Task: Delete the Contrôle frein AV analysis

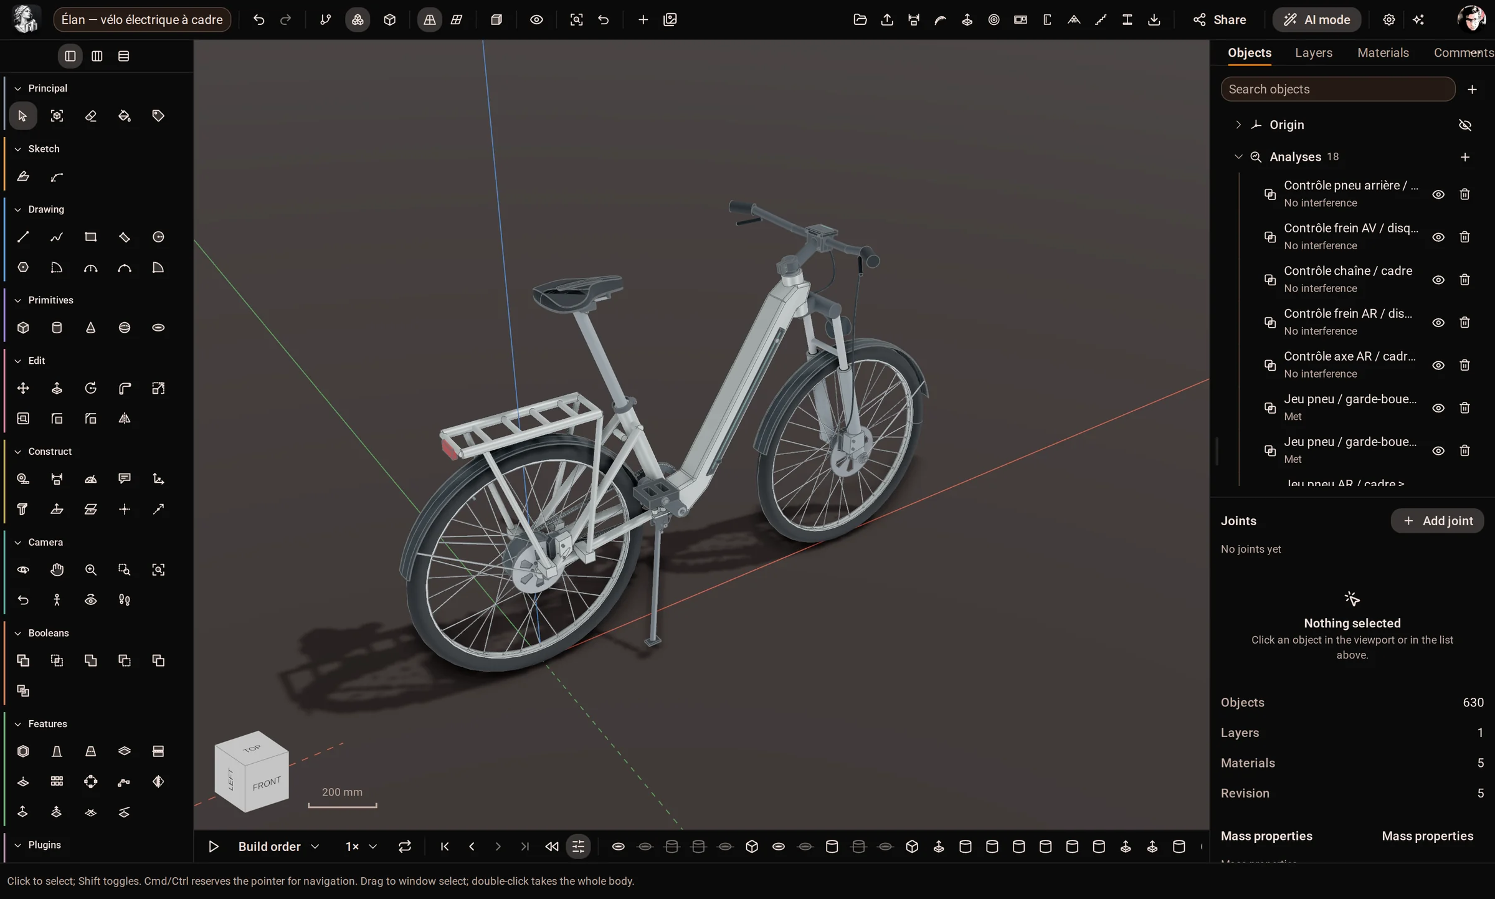Action: click(x=1464, y=237)
